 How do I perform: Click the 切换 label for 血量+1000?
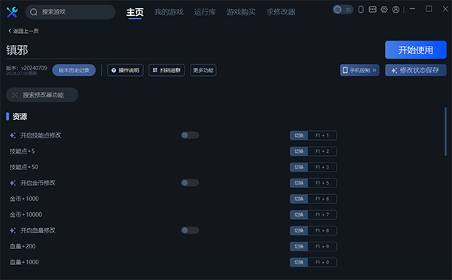click(299, 262)
